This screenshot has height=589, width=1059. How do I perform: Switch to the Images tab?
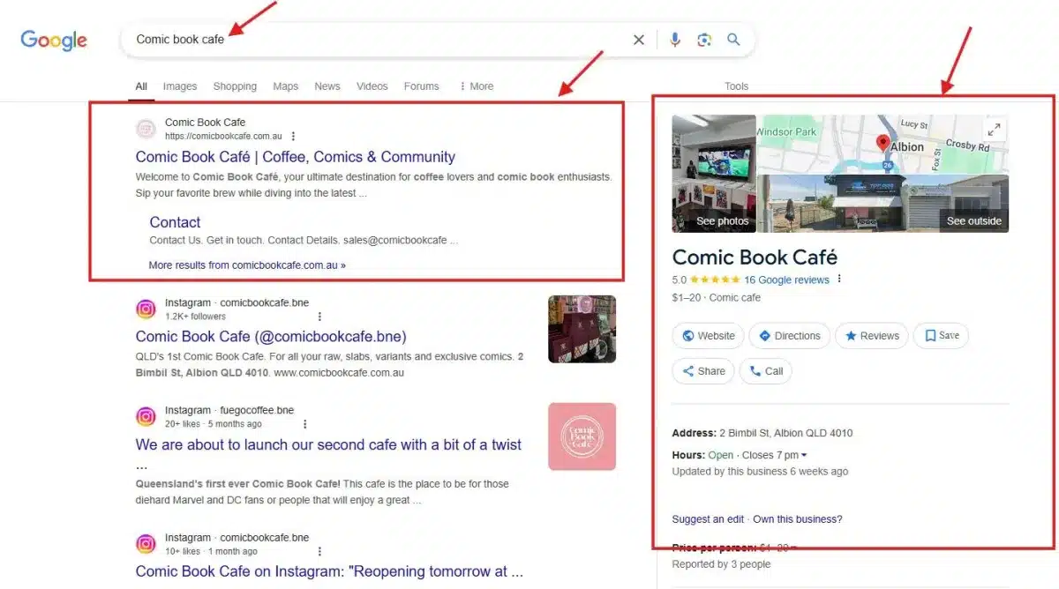point(180,86)
